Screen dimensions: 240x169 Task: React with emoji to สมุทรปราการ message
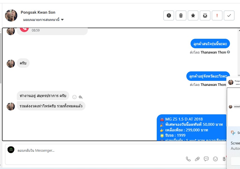74,97
